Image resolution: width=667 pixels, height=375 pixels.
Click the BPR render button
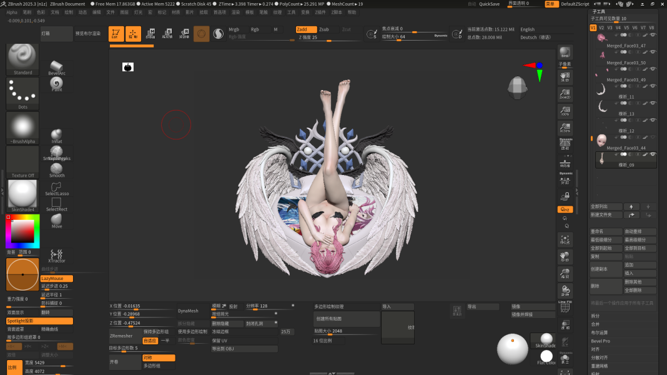point(565,52)
